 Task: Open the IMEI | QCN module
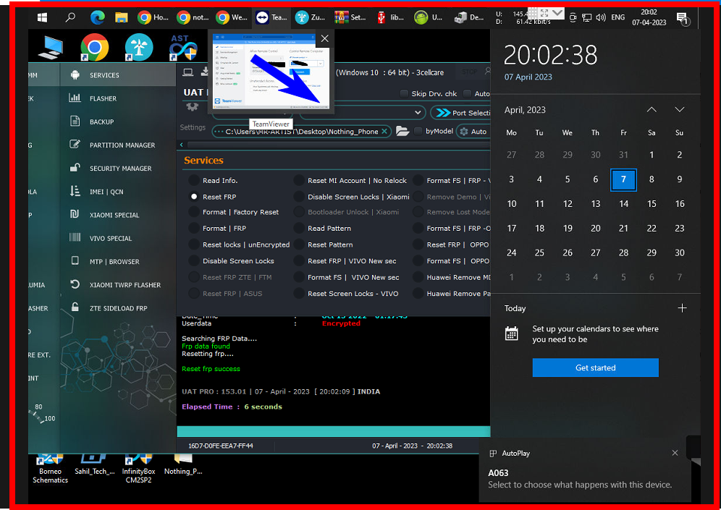click(x=118, y=192)
